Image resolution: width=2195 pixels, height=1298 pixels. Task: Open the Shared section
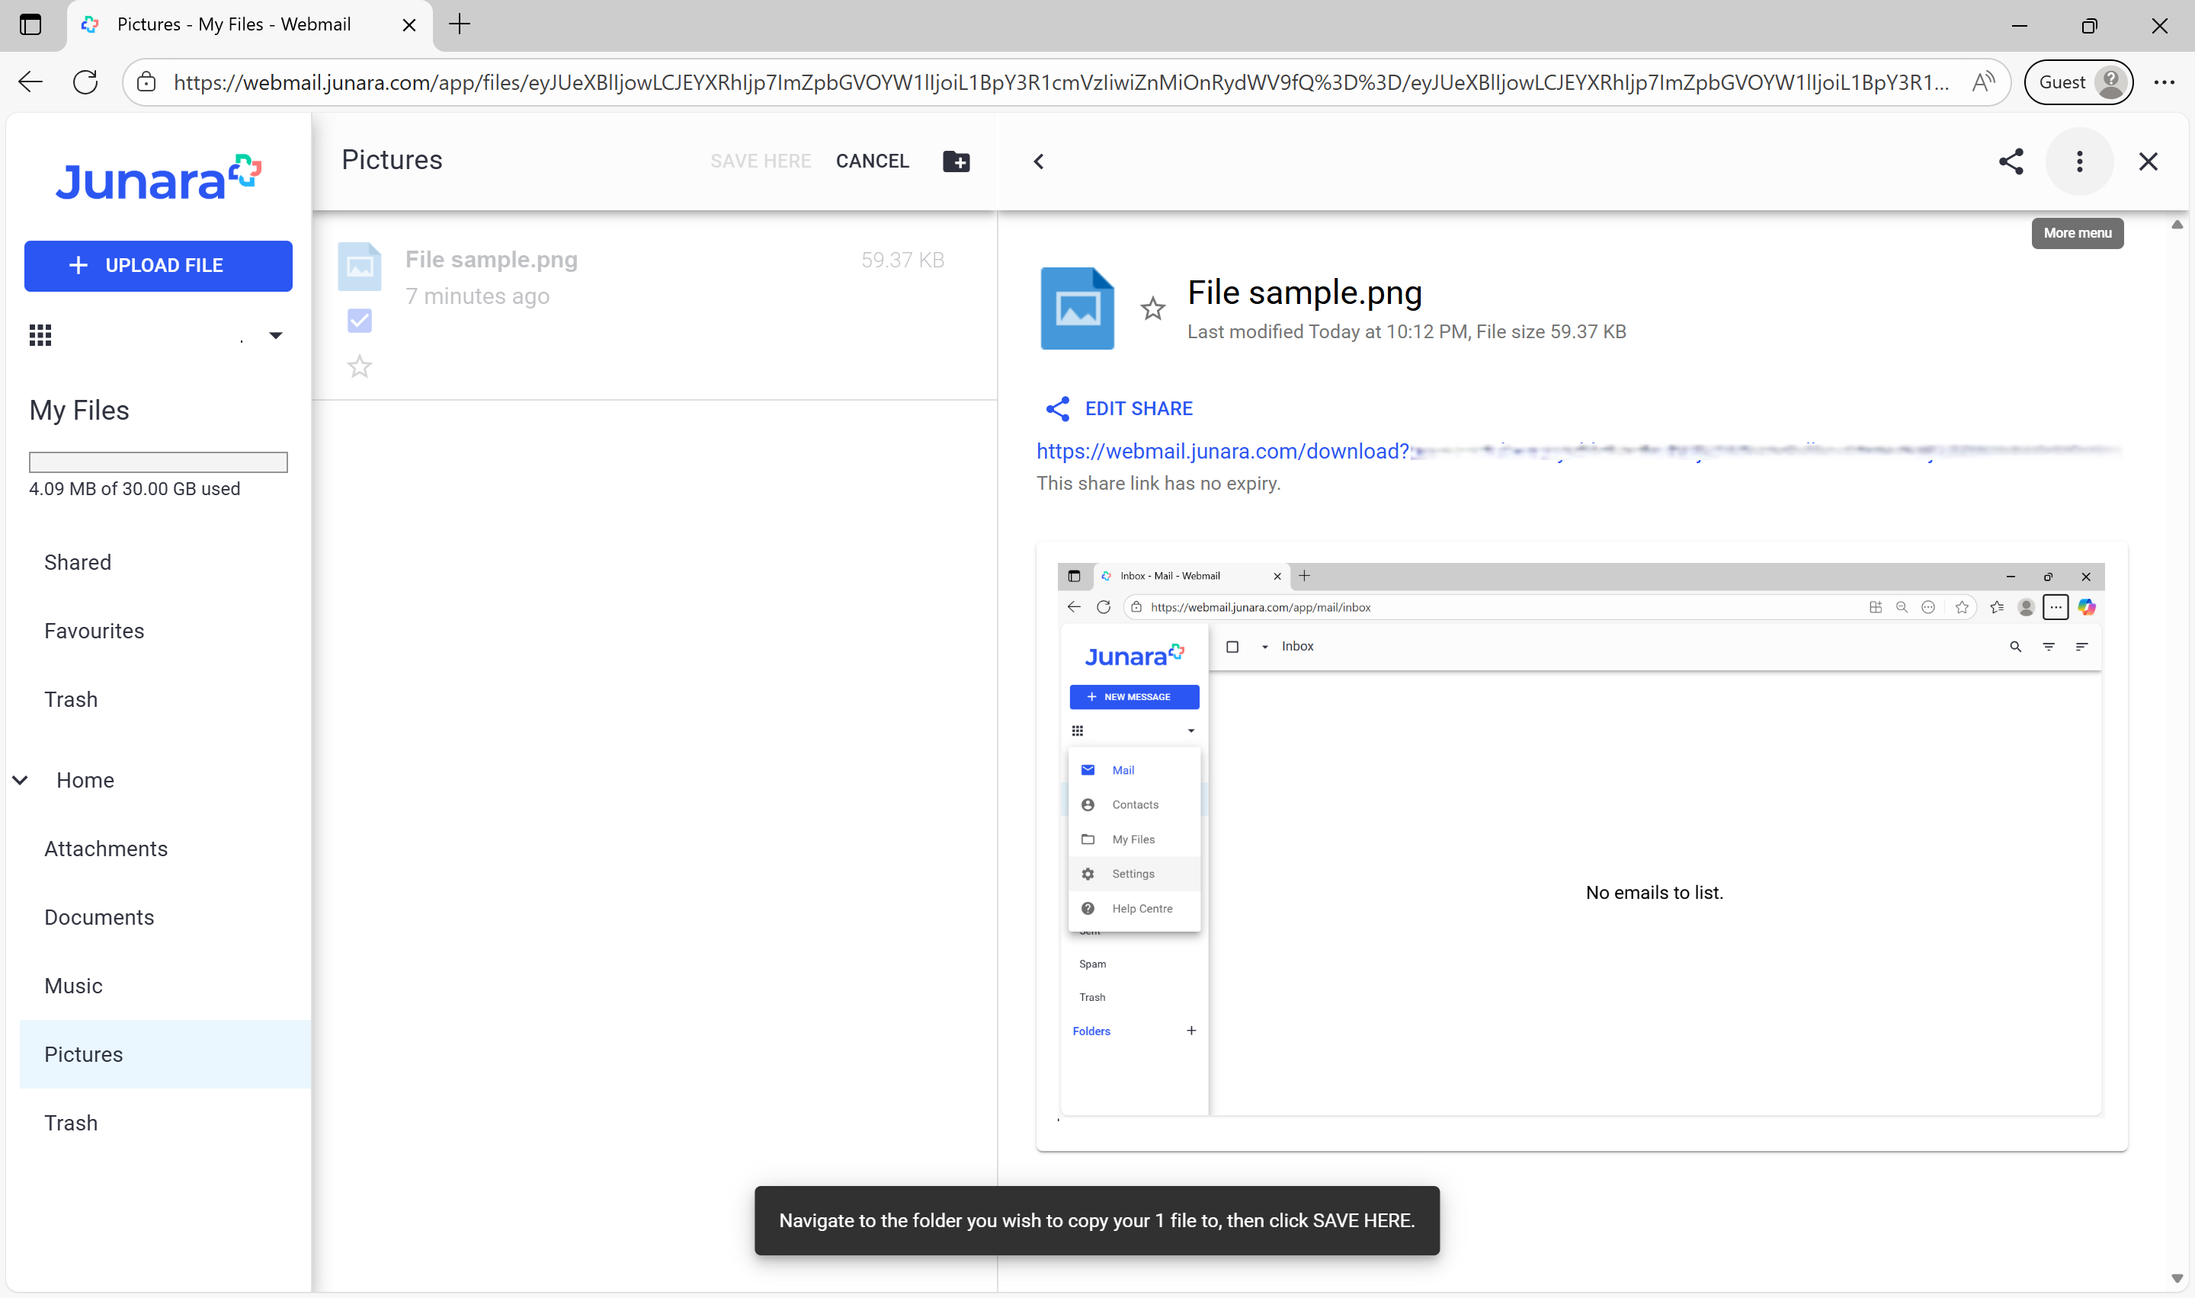point(78,562)
